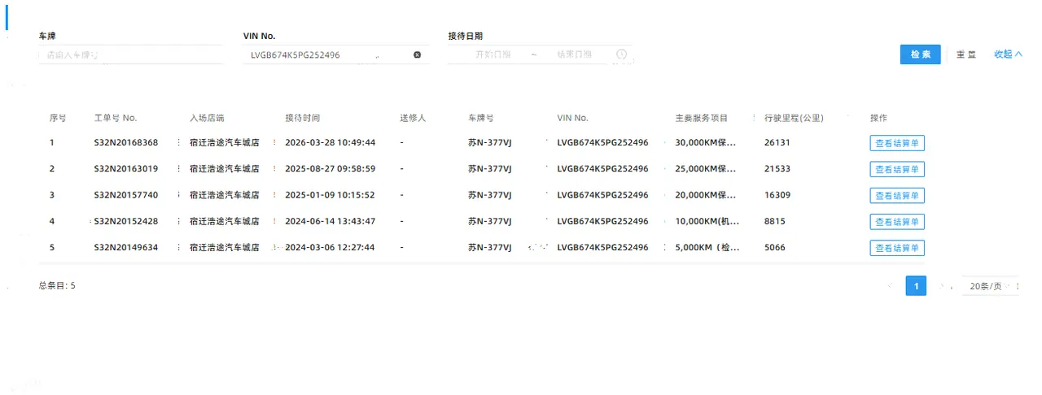Click the 总条目: 5 total count text
This screenshot has width=1042, height=395.
tap(57, 286)
